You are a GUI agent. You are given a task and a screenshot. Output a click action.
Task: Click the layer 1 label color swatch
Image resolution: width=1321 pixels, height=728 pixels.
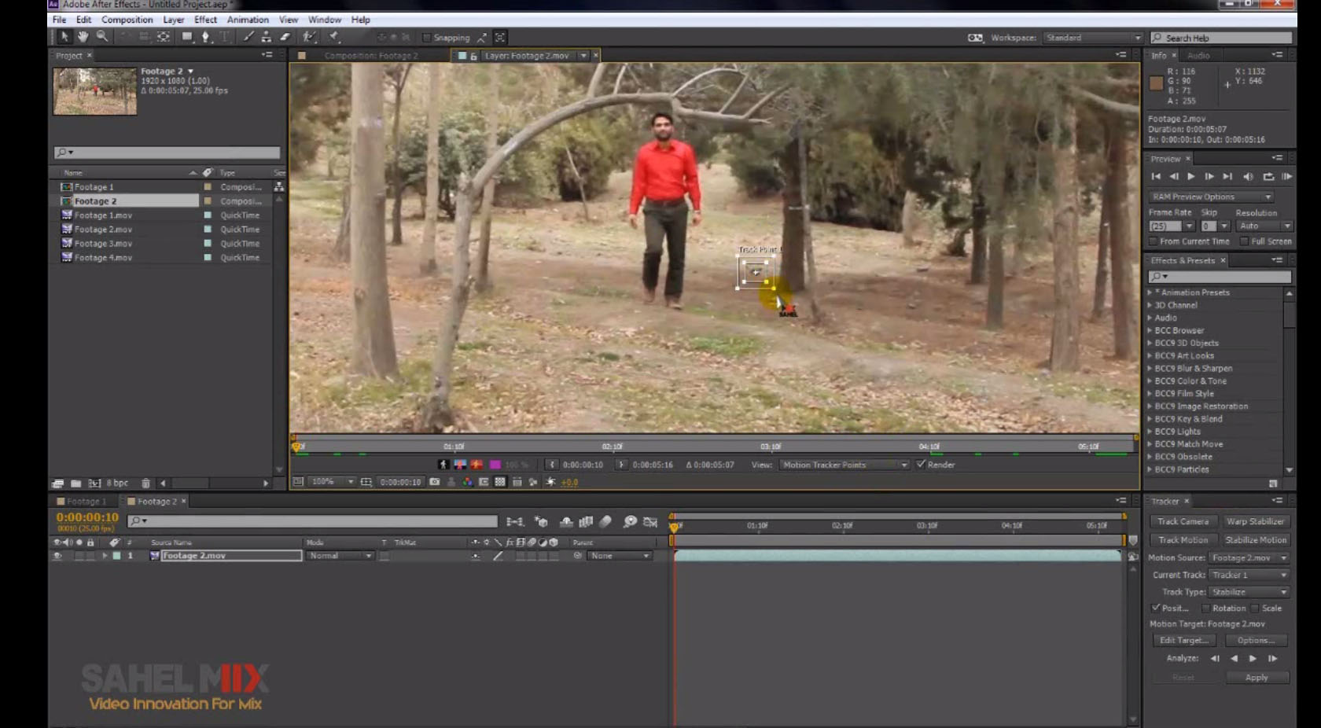pyautogui.click(x=117, y=556)
